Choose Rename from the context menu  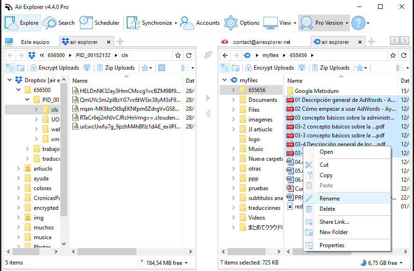tap(347, 199)
